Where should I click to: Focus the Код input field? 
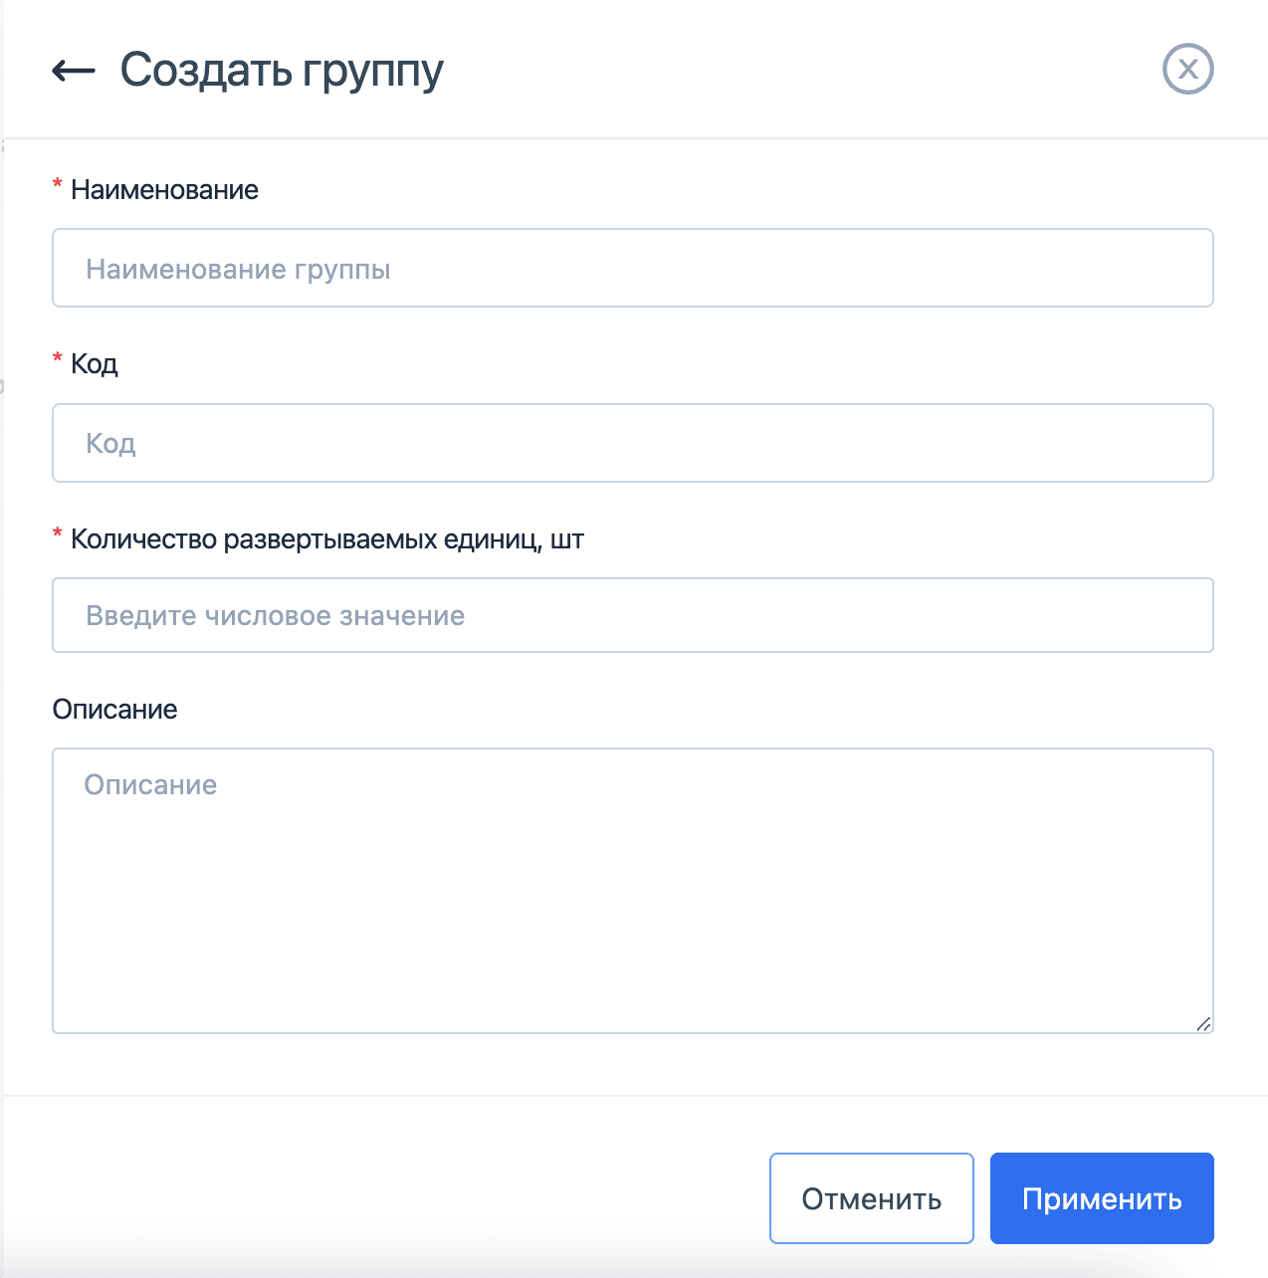point(632,443)
